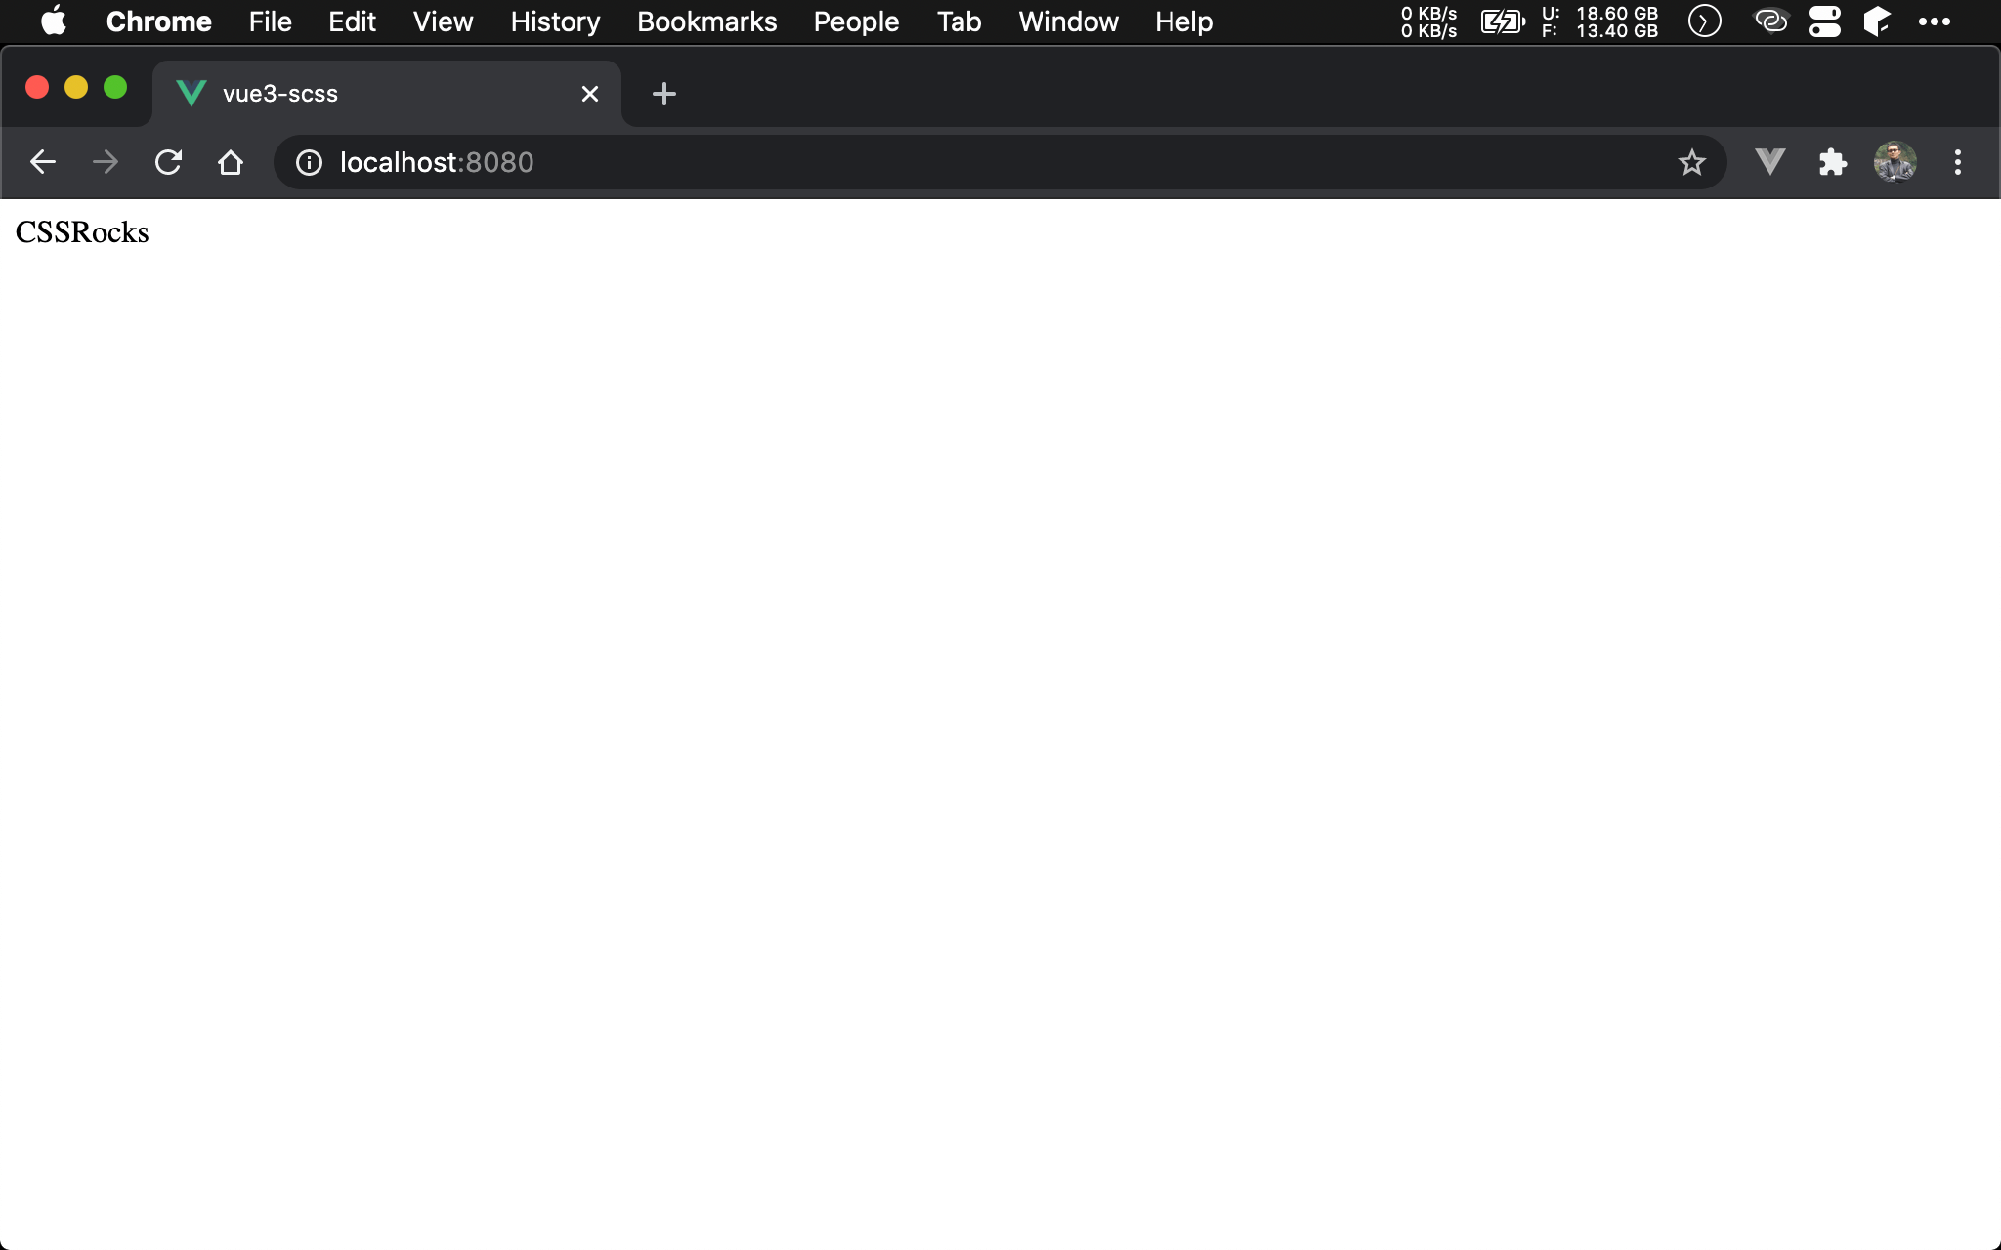The width and height of the screenshot is (2001, 1250).
Task: Go to the home page via the house icon
Action: click(231, 162)
